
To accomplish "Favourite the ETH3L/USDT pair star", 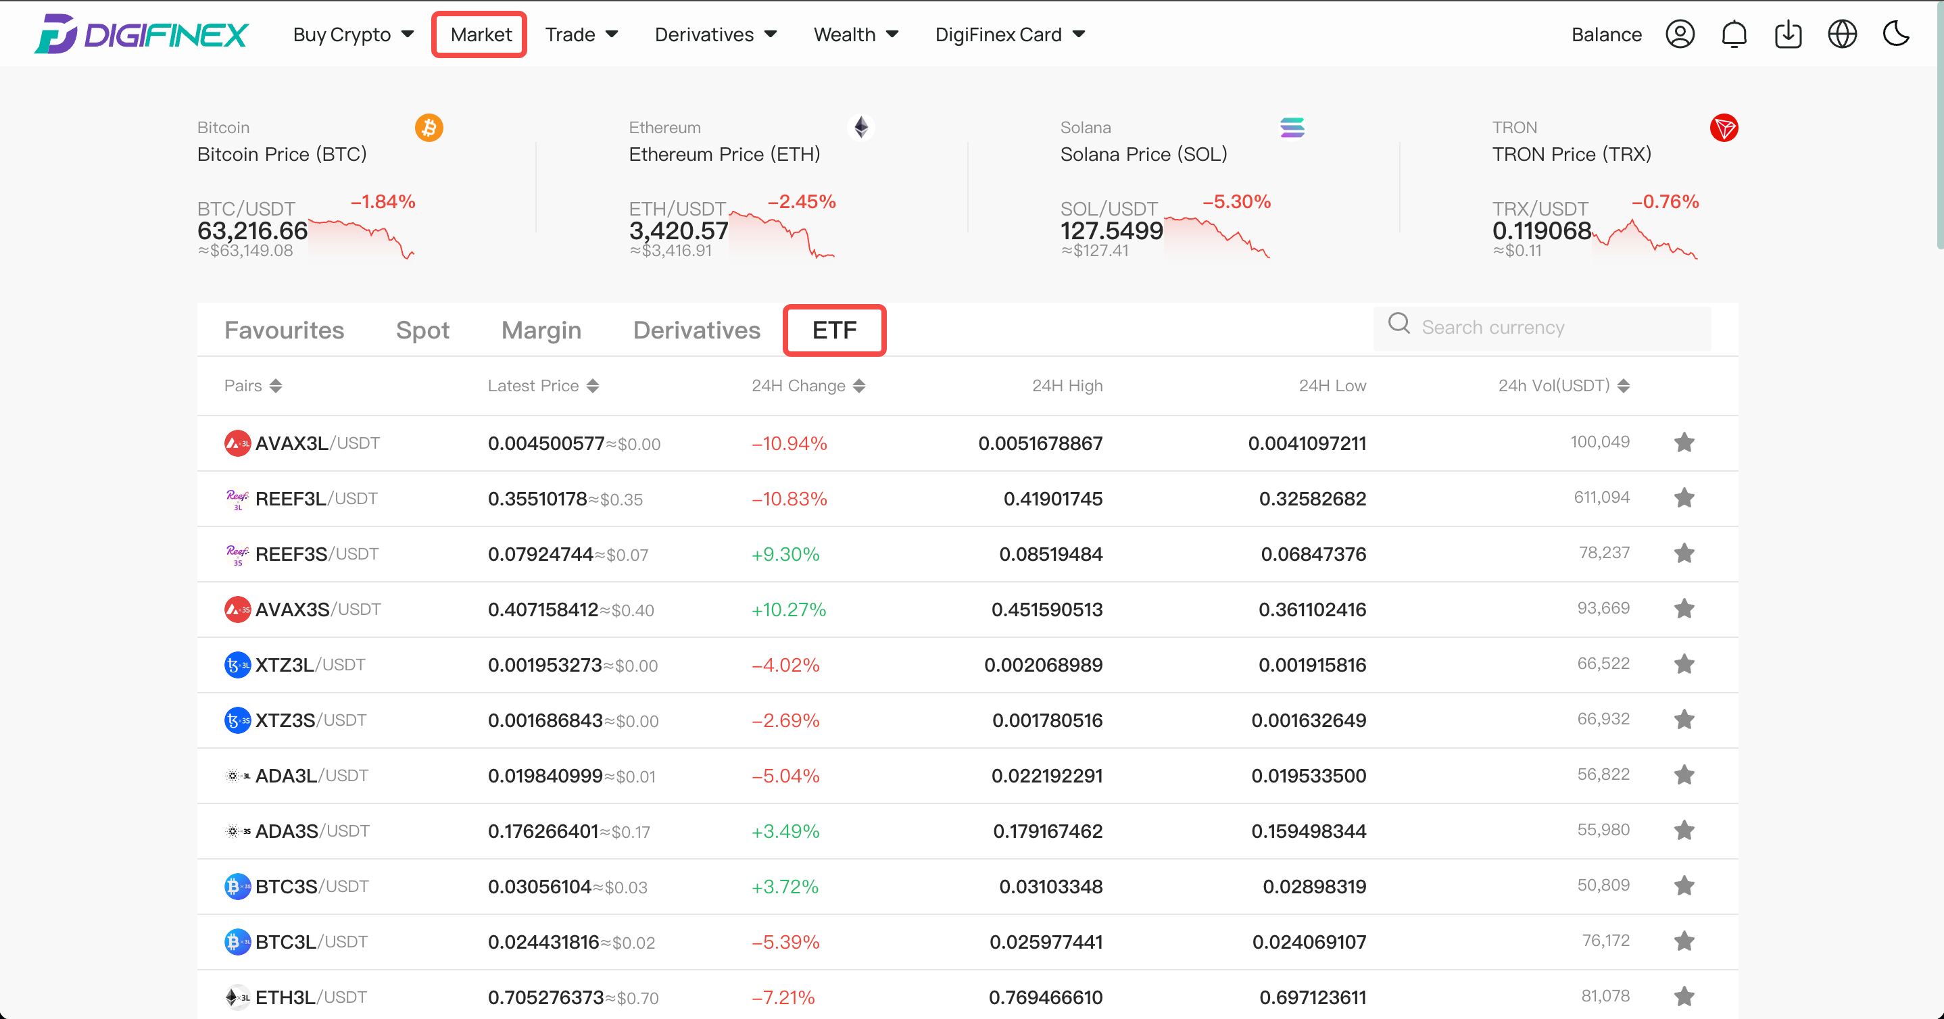I will click(x=1684, y=997).
